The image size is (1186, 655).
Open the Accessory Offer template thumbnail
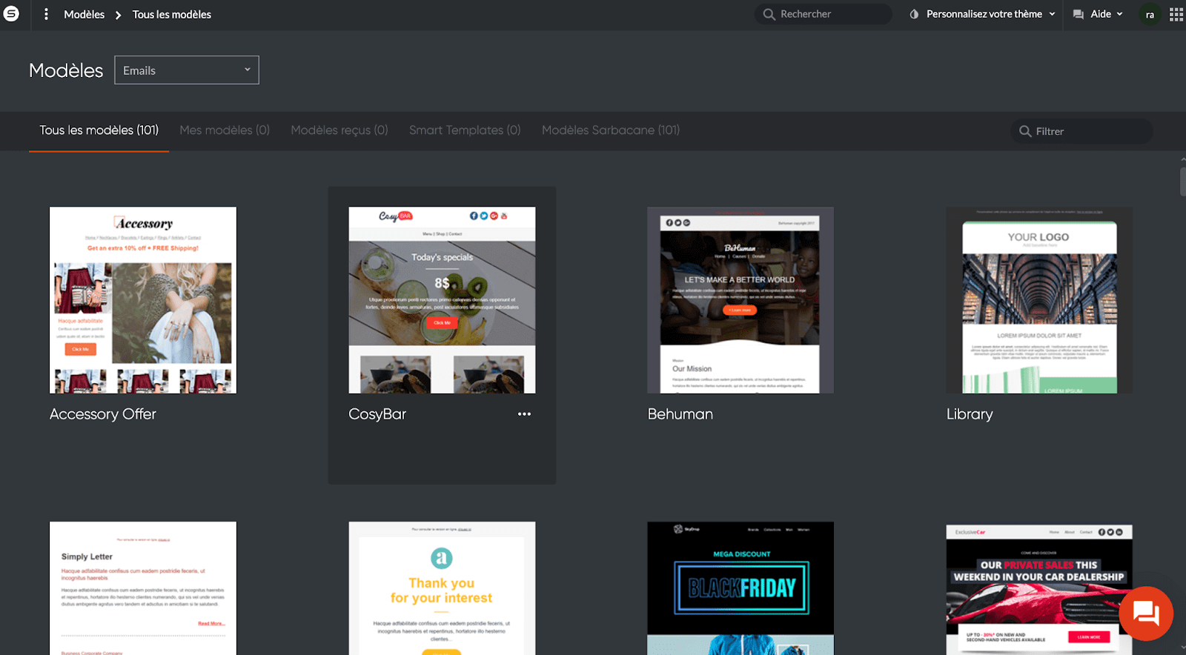click(x=143, y=300)
